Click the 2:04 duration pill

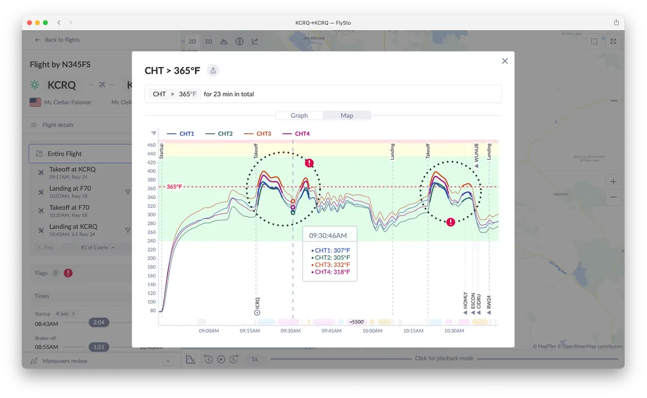pos(99,322)
